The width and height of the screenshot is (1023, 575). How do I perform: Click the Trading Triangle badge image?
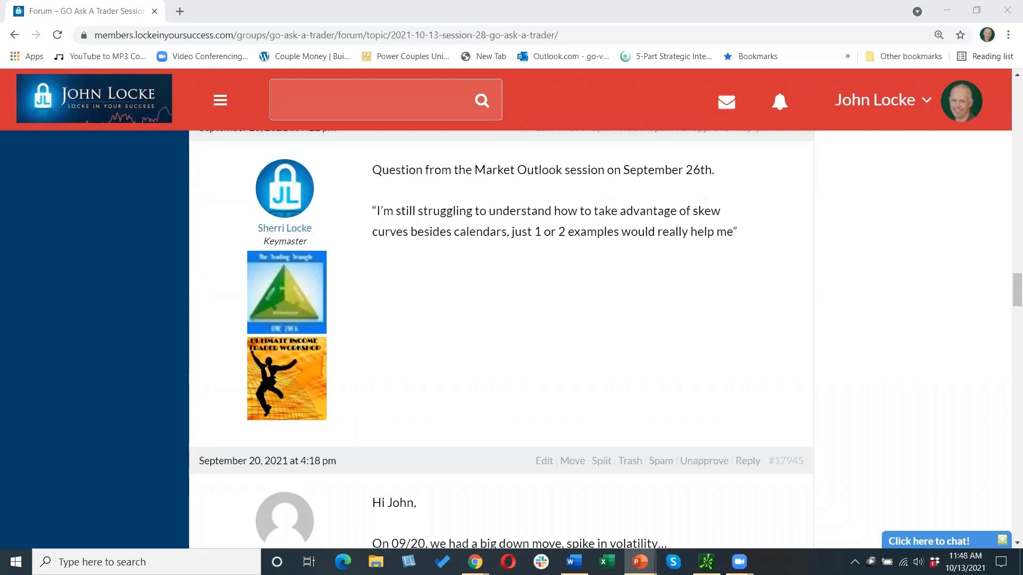coord(287,292)
